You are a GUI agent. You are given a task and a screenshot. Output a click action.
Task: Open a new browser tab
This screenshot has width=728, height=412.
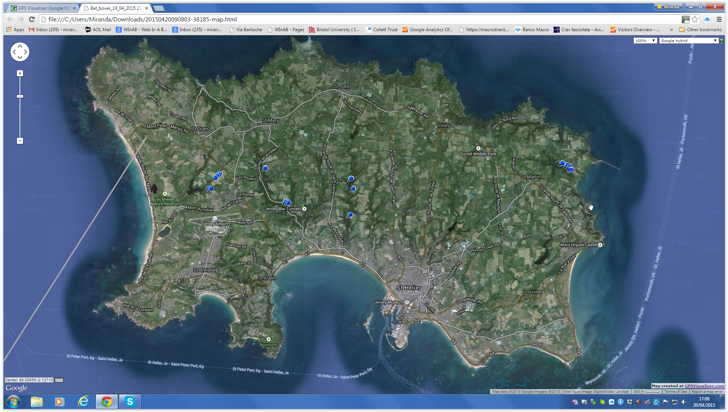coord(159,8)
